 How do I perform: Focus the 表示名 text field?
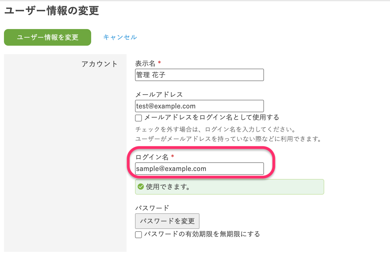pyautogui.click(x=199, y=75)
